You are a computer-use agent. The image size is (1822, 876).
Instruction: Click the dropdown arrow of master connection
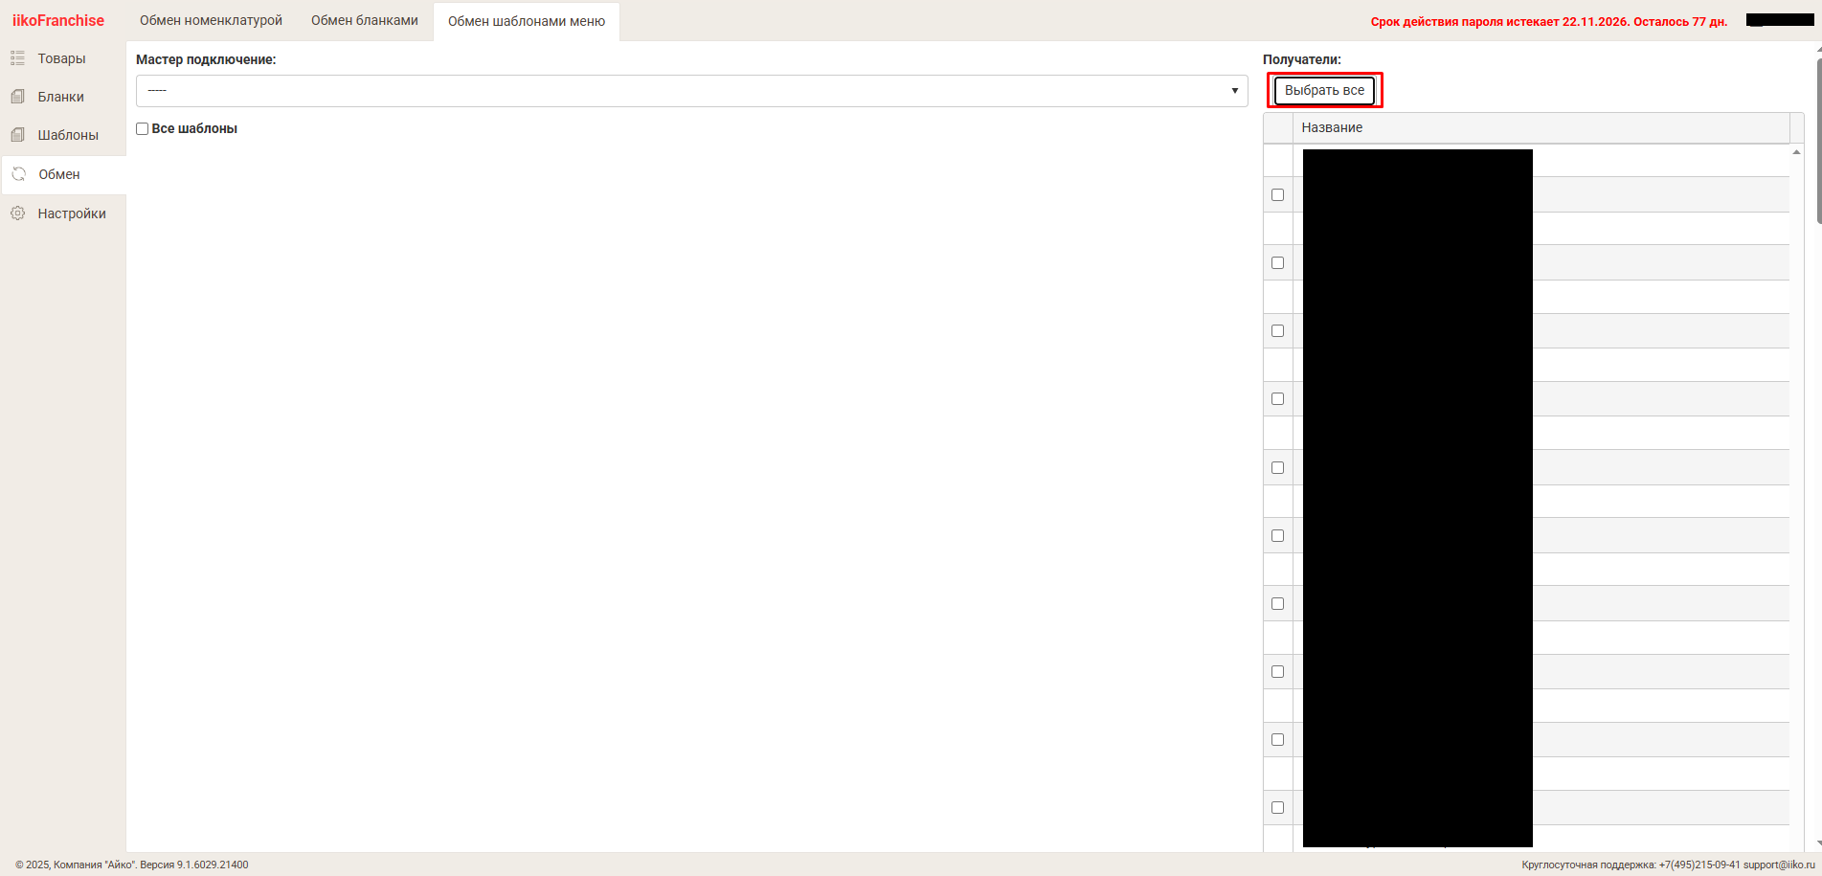(x=1234, y=91)
